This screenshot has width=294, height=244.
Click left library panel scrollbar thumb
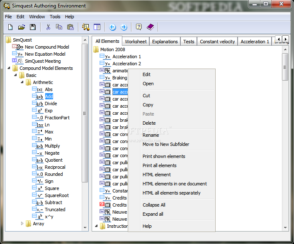tap(85, 113)
